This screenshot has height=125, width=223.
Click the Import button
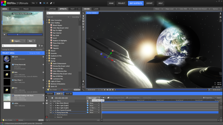pyautogui.click(x=17, y=41)
